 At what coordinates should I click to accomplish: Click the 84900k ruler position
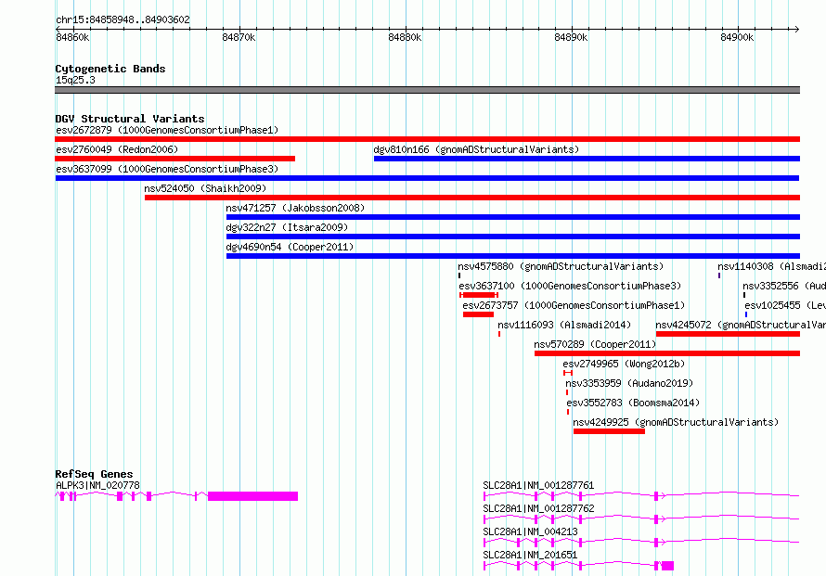[737, 37]
